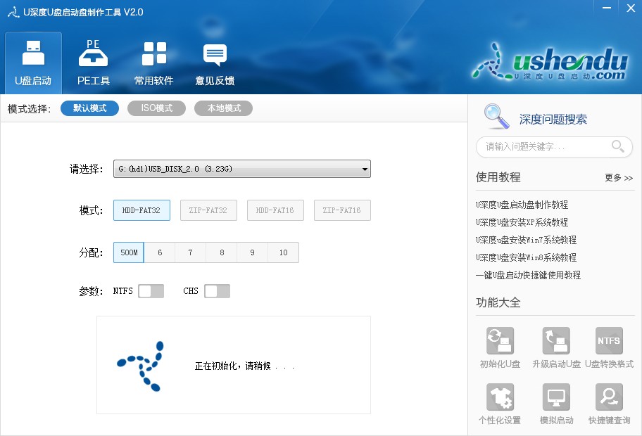Expand the USB disk selection dropdown
This screenshot has height=436, width=642.
[x=242, y=169]
